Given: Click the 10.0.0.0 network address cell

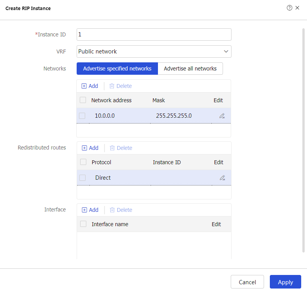Looking at the screenshot, I should click(x=105, y=116).
